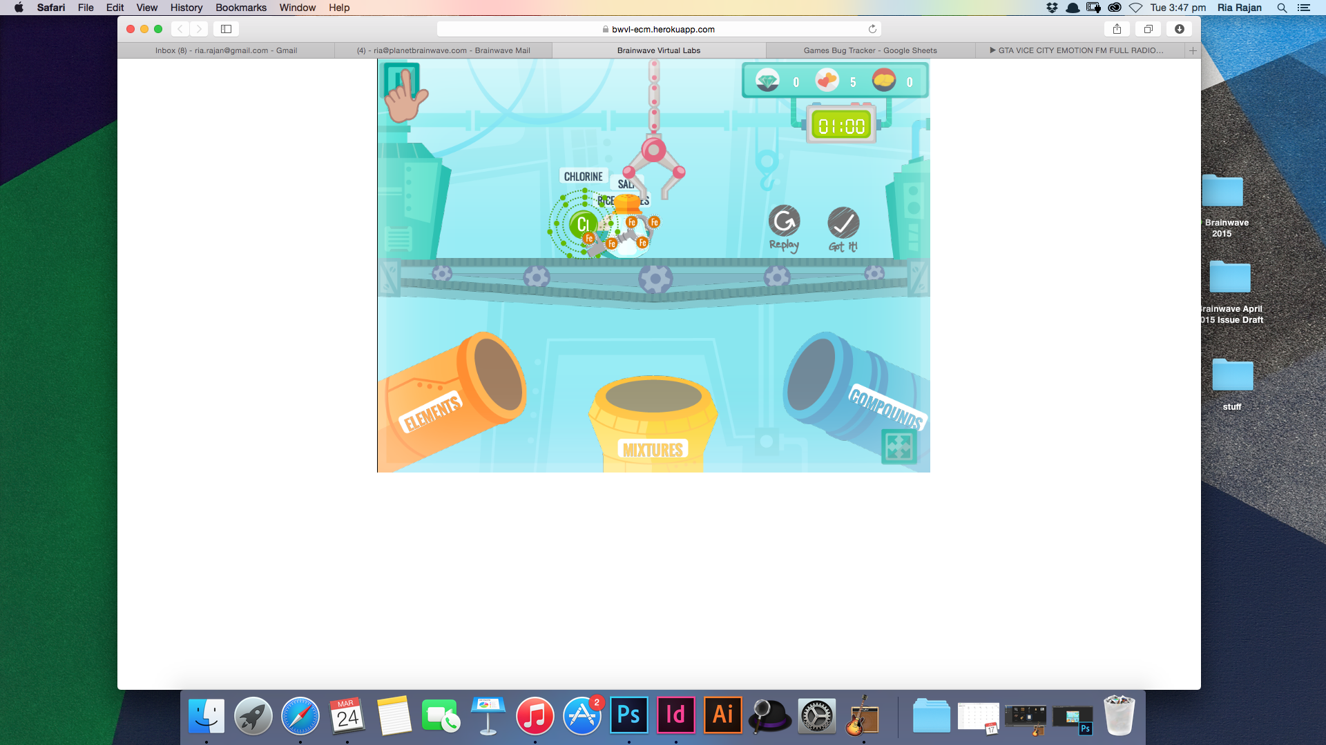This screenshot has width=1326, height=745.
Task: Open Keynote from the Dock
Action: [x=488, y=716]
